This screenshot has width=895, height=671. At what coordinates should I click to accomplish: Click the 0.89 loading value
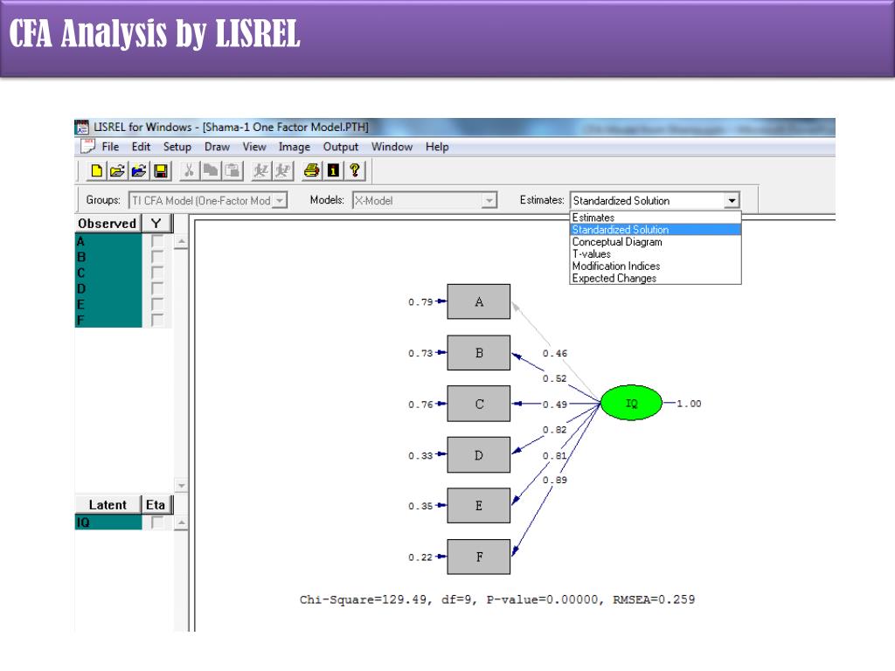point(555,480)
